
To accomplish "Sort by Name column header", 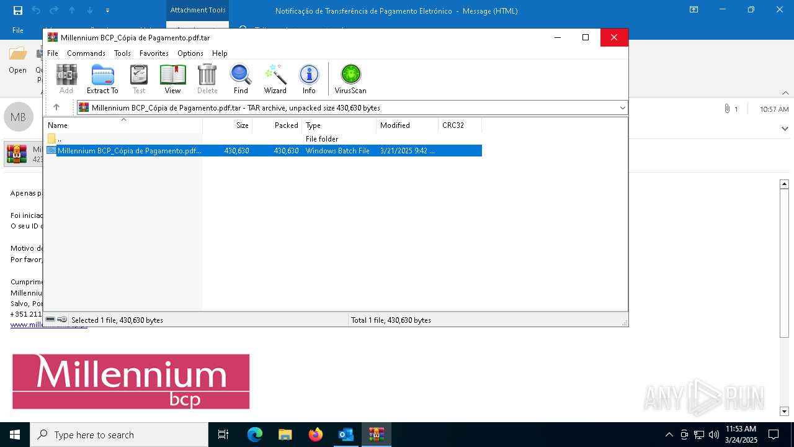I will (124, 125).
